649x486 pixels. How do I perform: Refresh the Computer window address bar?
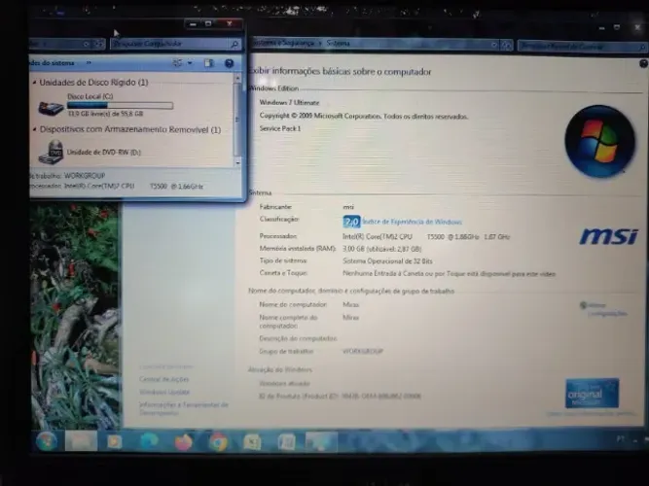click(99, 44)
